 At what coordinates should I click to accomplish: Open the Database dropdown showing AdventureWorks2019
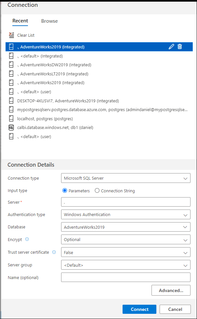125,227
